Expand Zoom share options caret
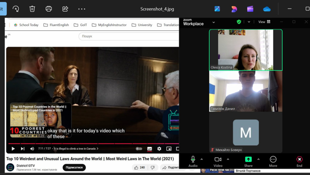The image size is (310, 175). point(258,159)
